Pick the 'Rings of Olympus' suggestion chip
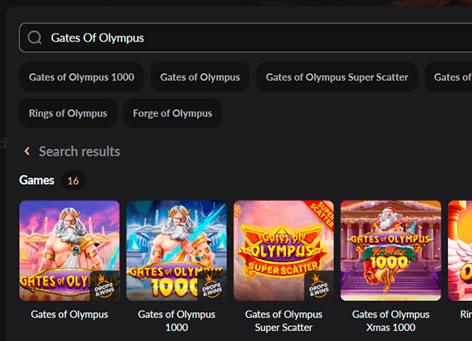This screenshot has height=341, width=472. point(68,114)
